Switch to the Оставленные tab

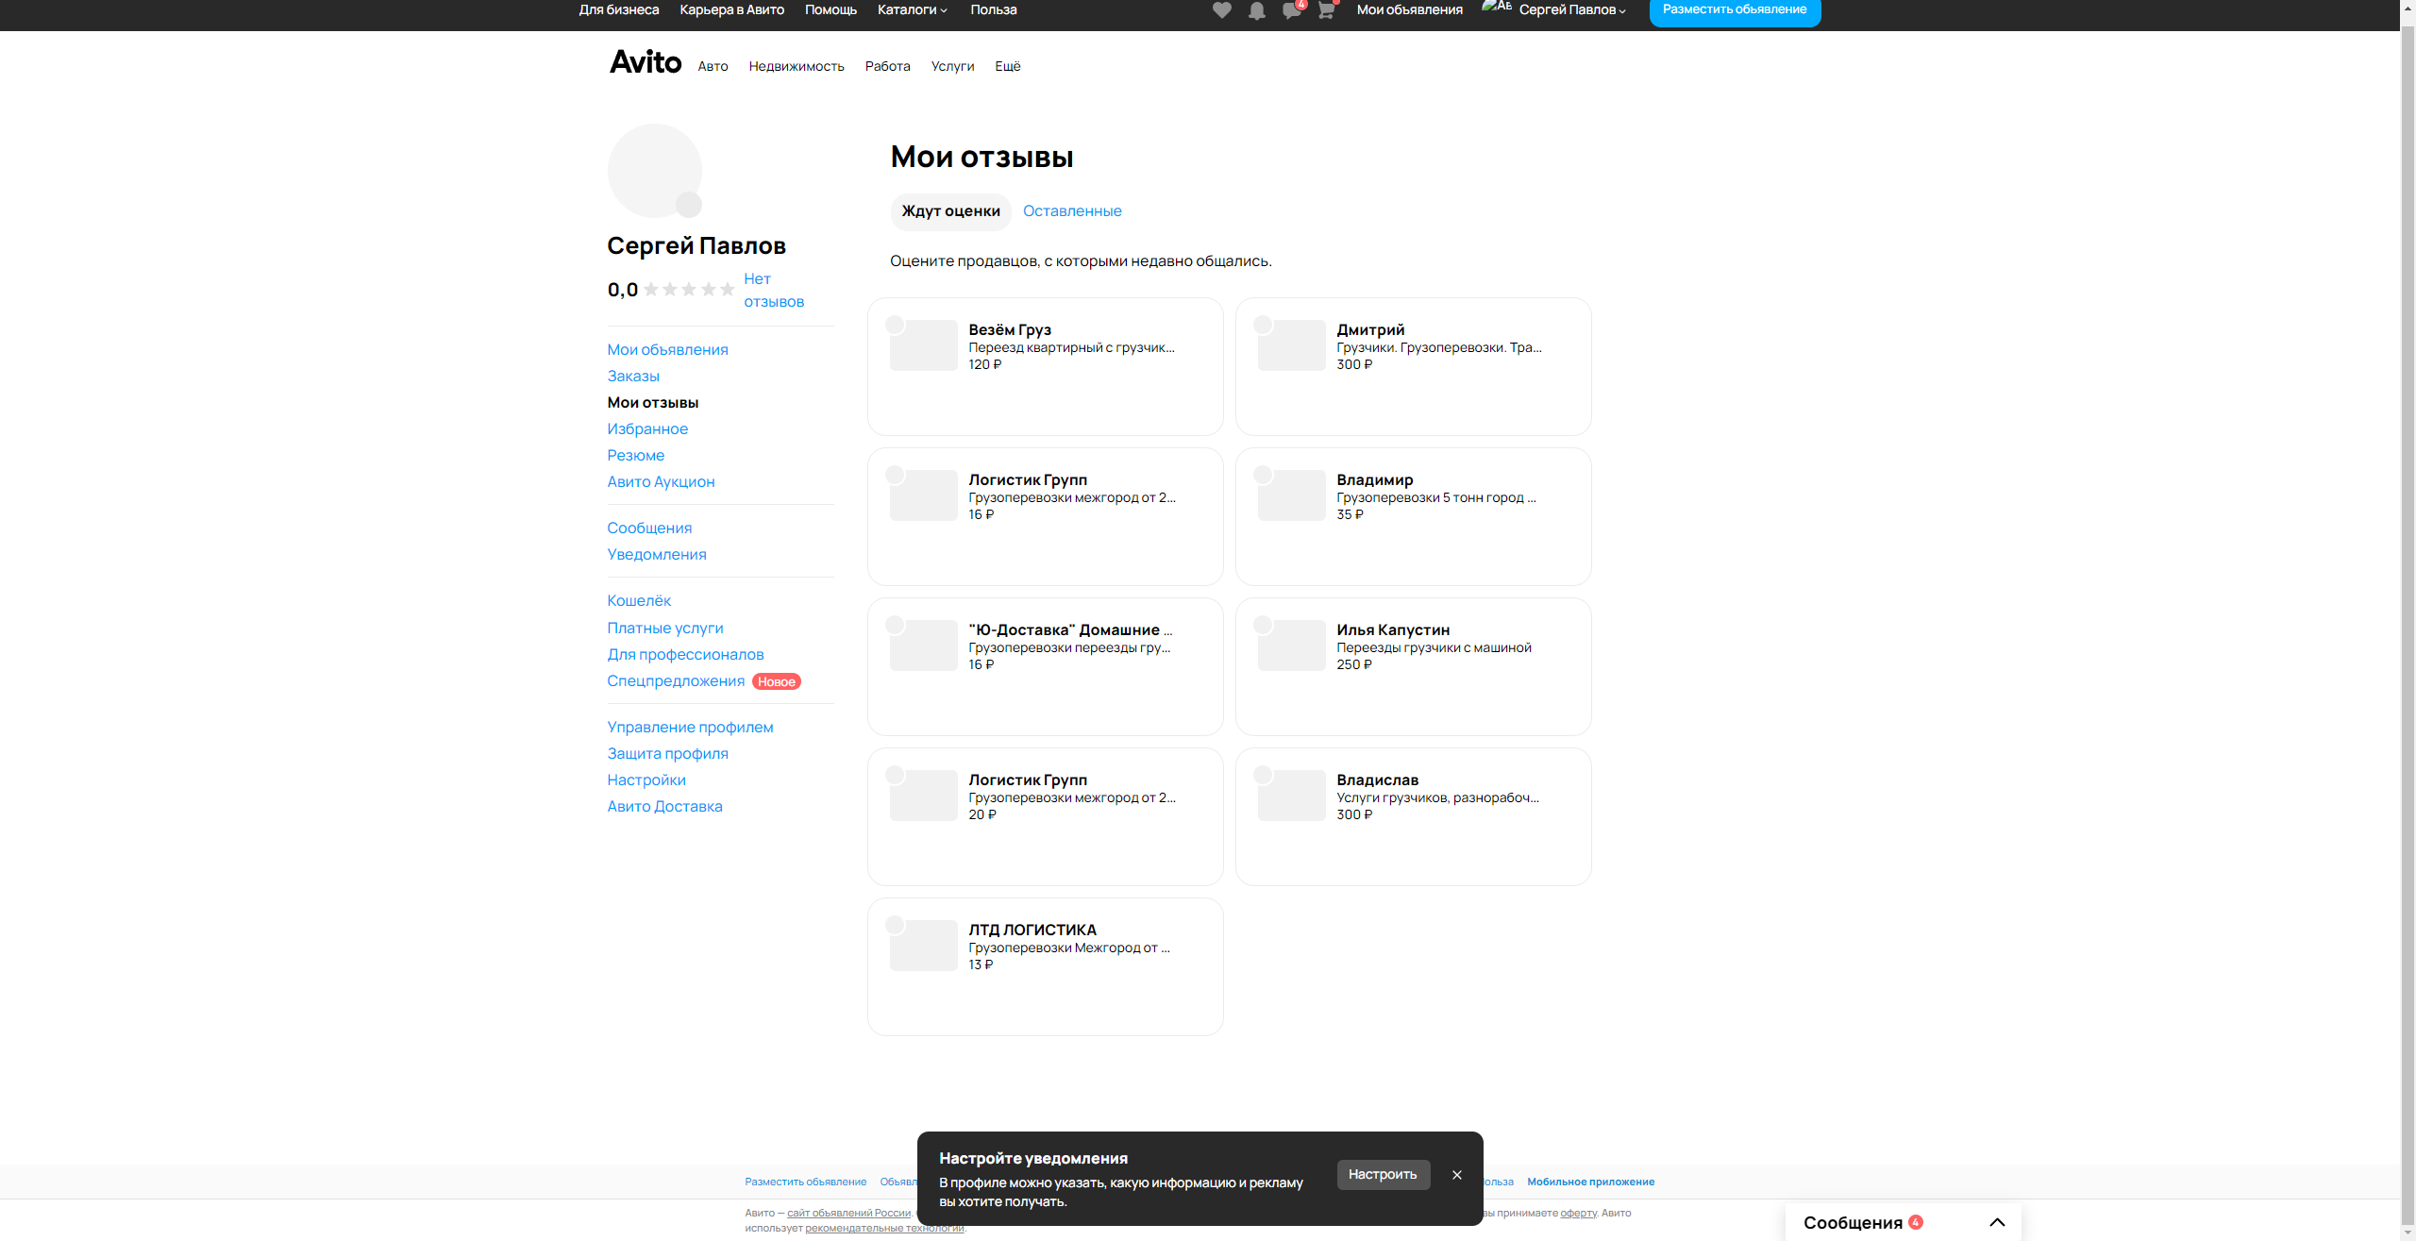tap(1072, 211)
